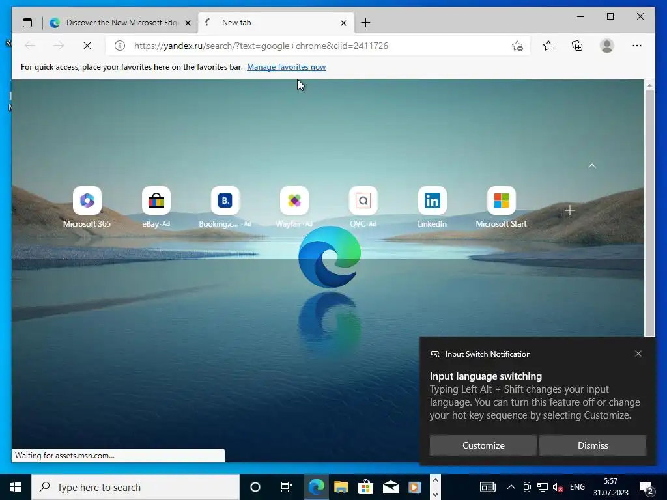
Task: Open a new tab with plus button
Action: click(x=365, y=23)
